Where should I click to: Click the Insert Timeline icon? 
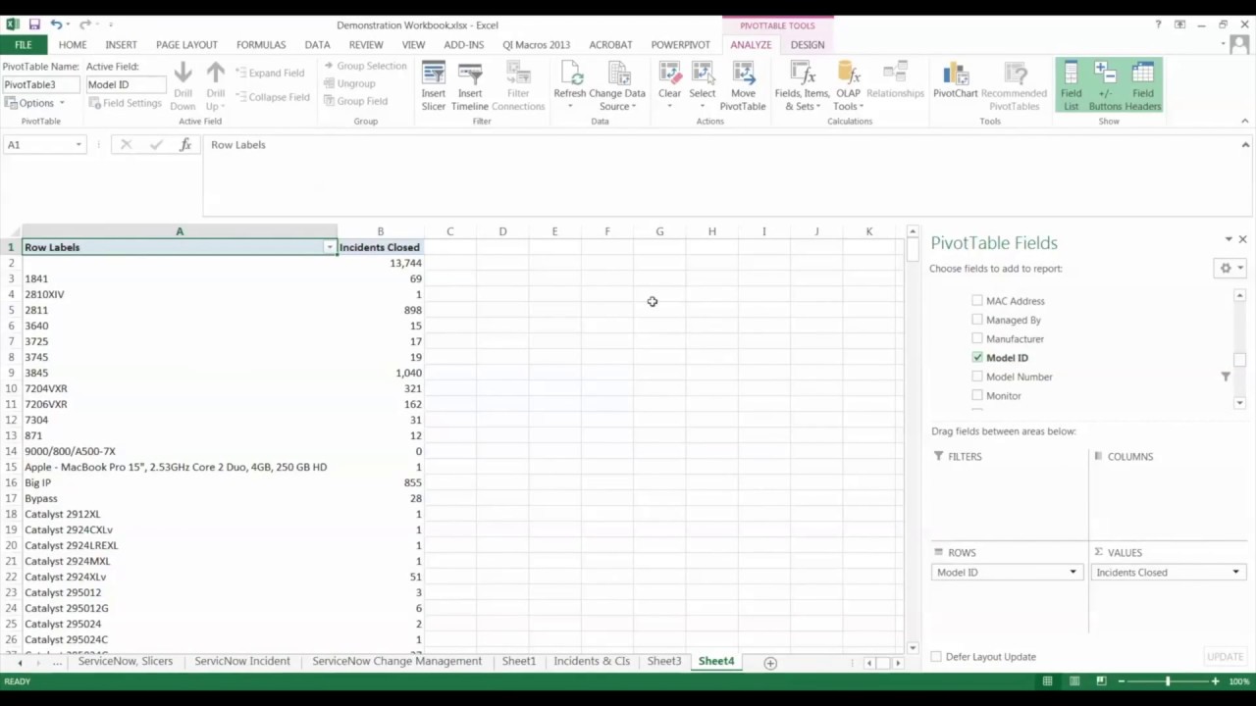pos(470,76)
